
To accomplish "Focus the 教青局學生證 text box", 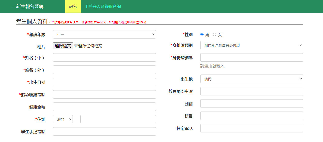I will [x=251, y=91].
